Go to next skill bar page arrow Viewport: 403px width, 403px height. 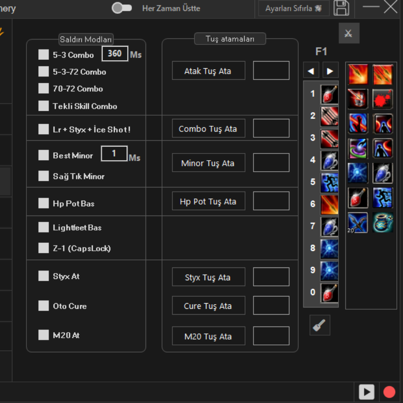[x=330, y=70]
